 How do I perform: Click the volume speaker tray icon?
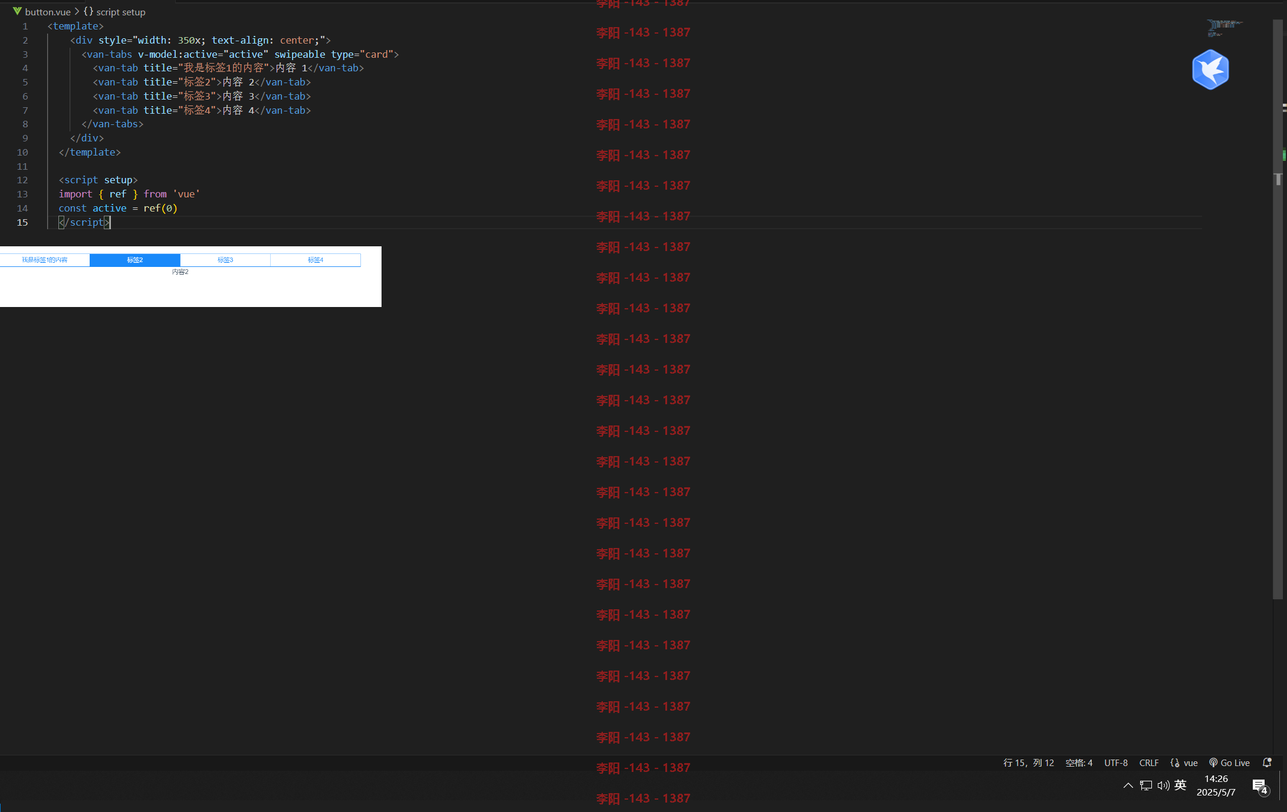point(1163,785)
